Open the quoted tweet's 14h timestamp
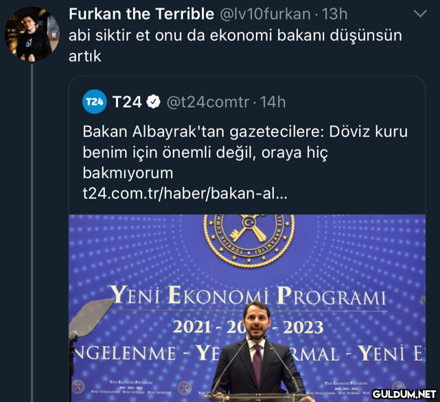The image size is (440, 402). pyautogui.click(x=273, y=102)
